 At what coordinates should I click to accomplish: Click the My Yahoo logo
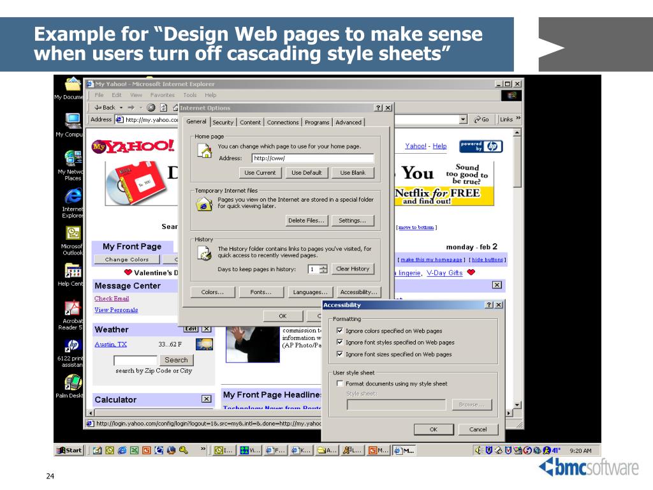[x=133, y=146]
